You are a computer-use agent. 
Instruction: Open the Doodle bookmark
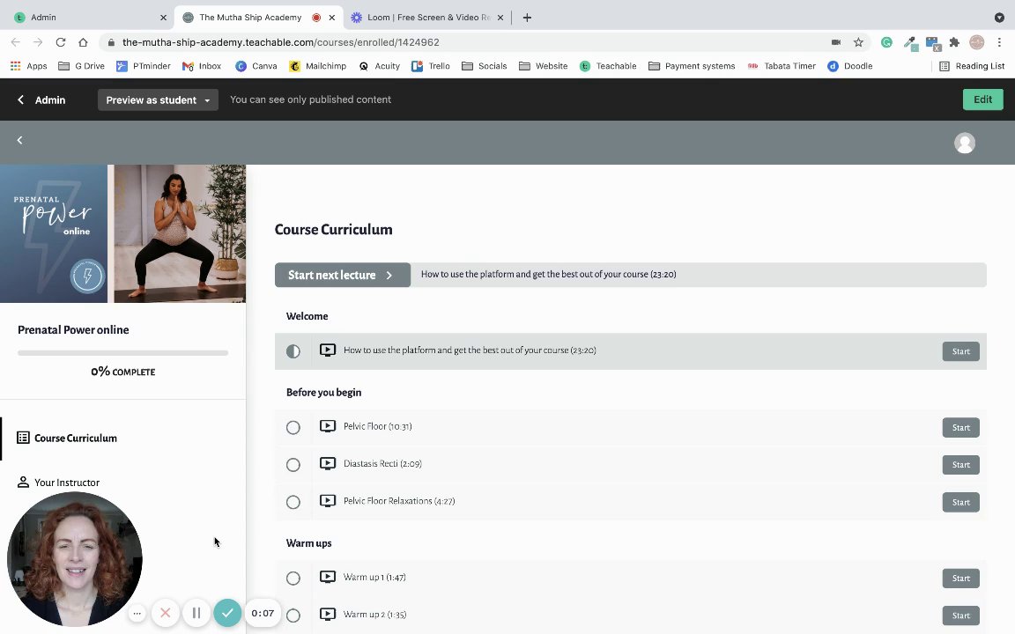[850, 66]
